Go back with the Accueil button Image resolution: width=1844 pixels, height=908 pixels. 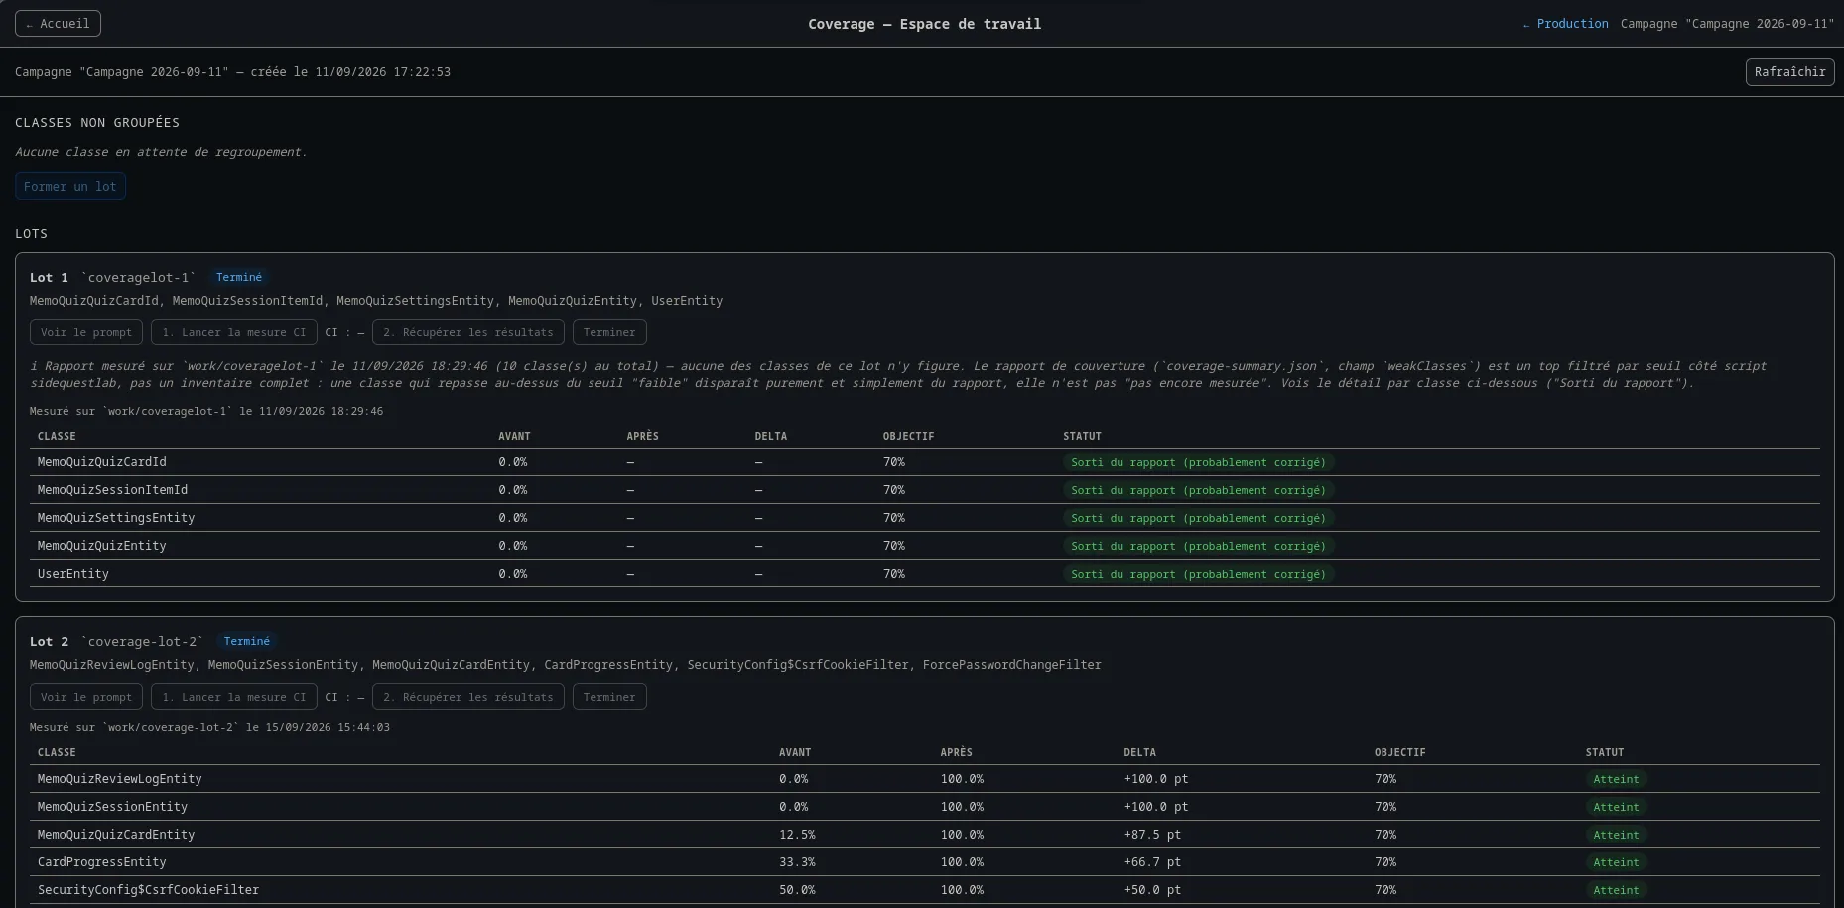pos(58,23)
